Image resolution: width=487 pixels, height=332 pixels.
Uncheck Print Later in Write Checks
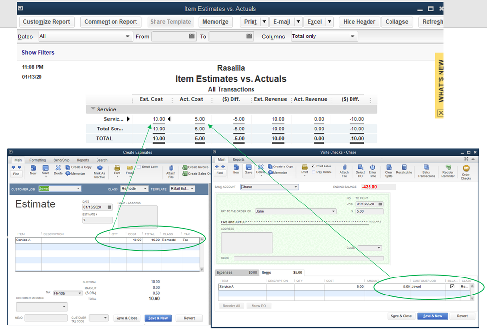[313, 166]
